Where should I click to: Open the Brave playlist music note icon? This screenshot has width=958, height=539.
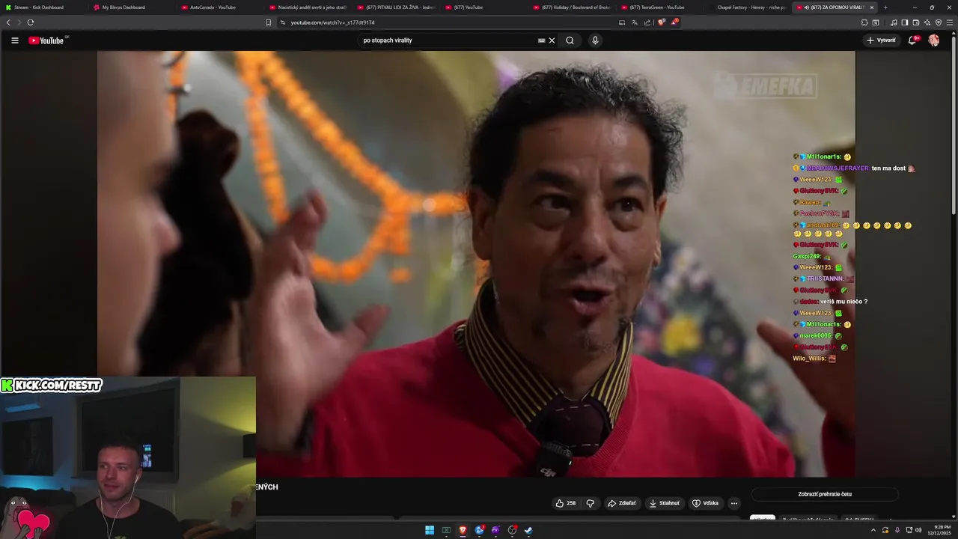[894, 22]
